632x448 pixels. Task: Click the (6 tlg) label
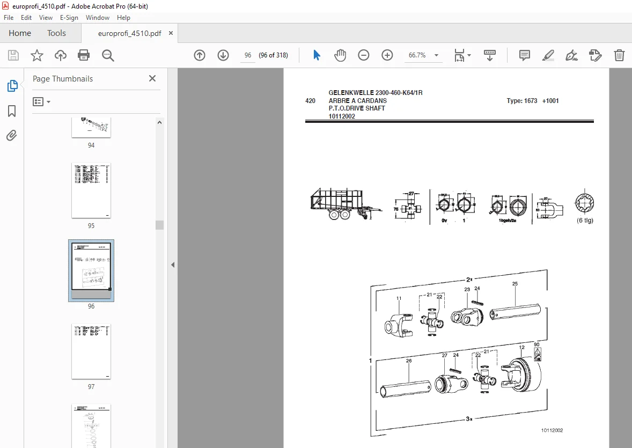coord(585,220)
